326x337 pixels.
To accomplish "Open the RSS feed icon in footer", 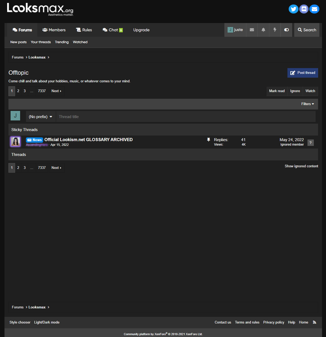I will point(315,322).
